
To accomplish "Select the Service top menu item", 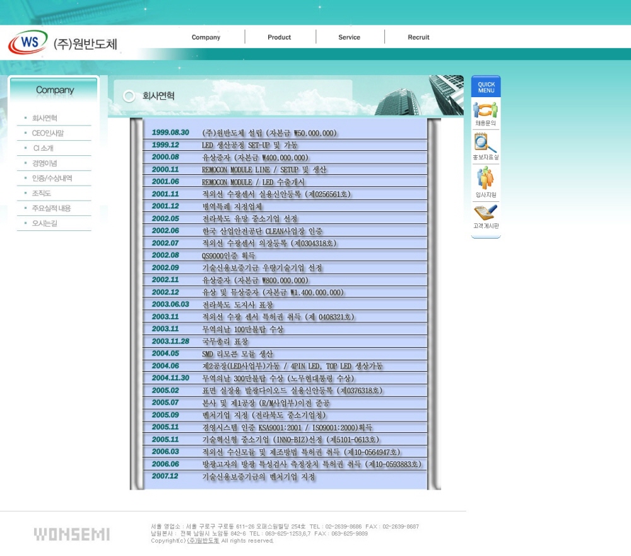I will click(x=349, y=37).
